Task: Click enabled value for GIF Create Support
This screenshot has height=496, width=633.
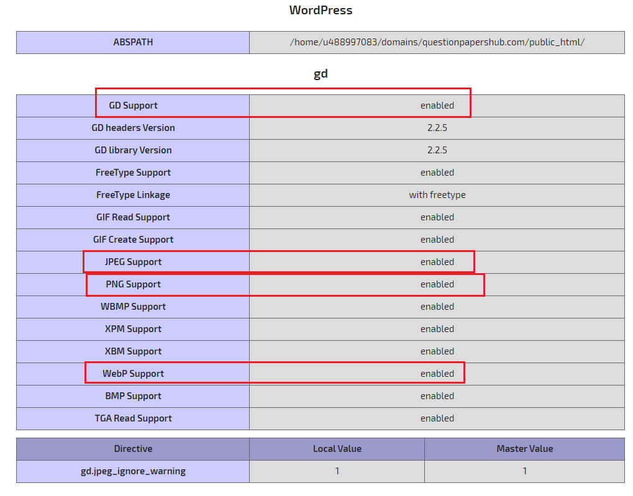Action: click(x=437, y=240)
